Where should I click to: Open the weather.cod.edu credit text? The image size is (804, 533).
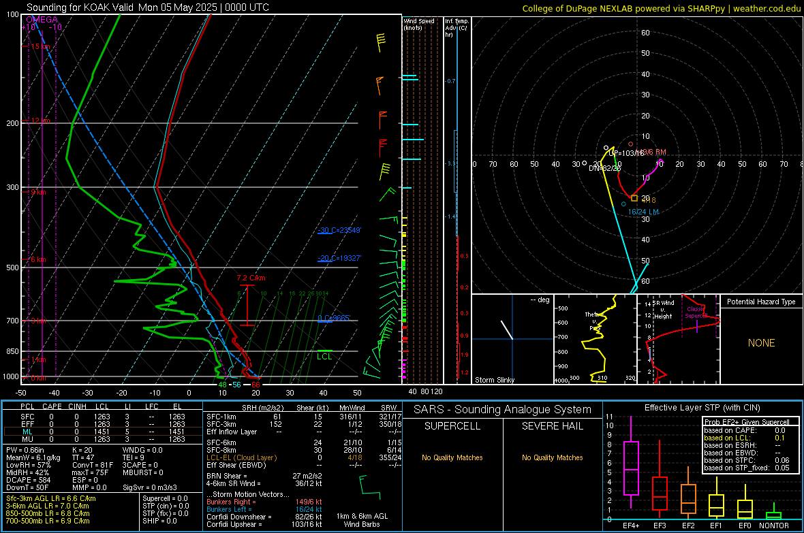767,8
